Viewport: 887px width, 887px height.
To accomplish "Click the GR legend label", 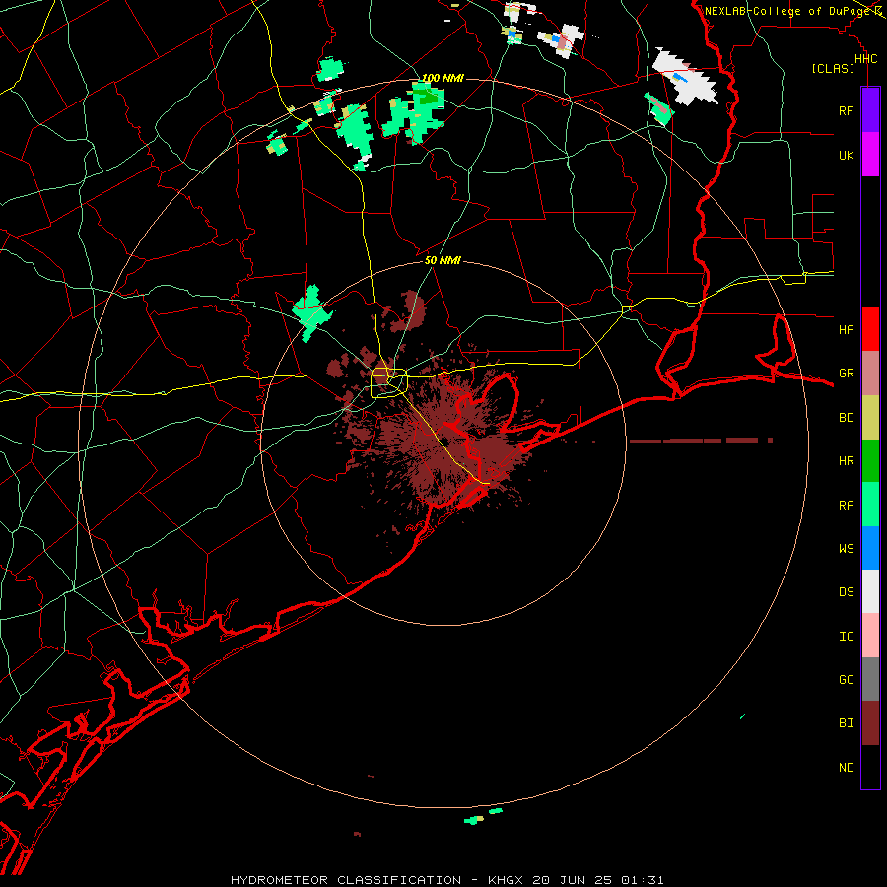I will (846, 374).
